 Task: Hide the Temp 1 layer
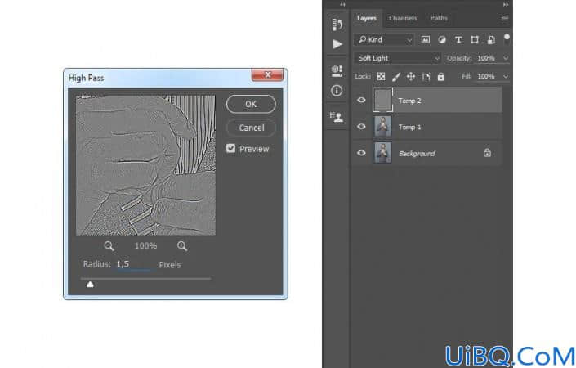pyautogui.click(x=361, y=127)
